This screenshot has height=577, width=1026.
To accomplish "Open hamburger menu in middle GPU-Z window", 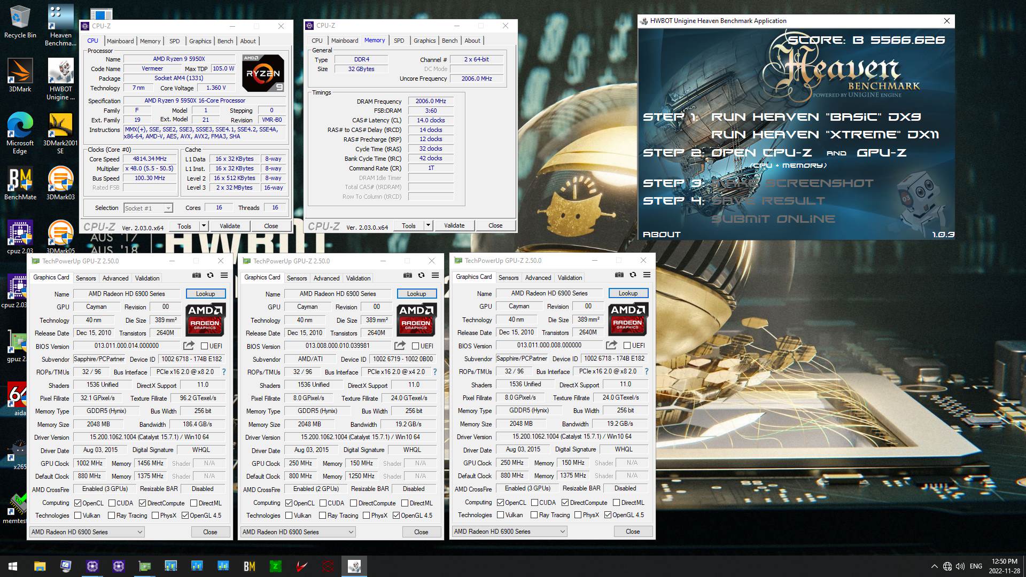I will [x=435, y=275].
